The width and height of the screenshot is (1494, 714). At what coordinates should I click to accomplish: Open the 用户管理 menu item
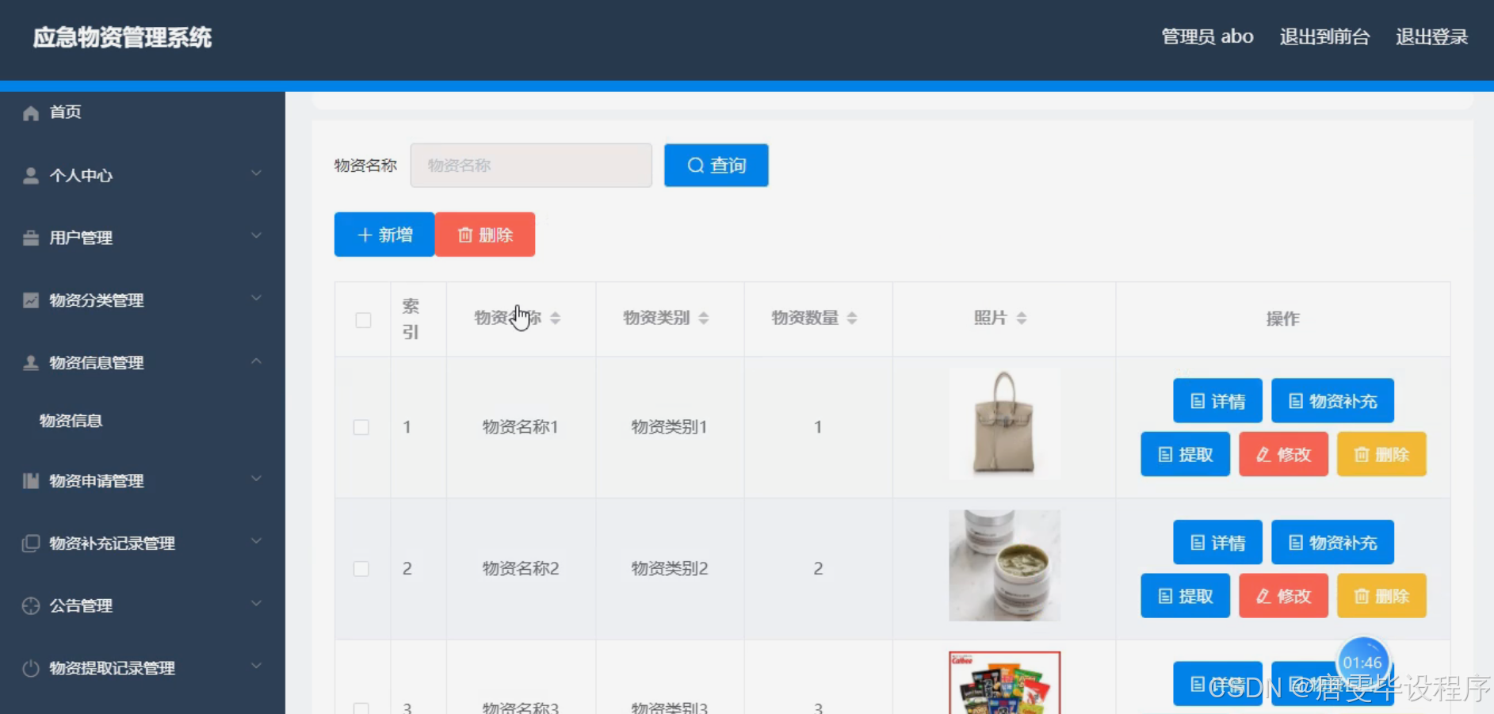(x=143, y=238)
